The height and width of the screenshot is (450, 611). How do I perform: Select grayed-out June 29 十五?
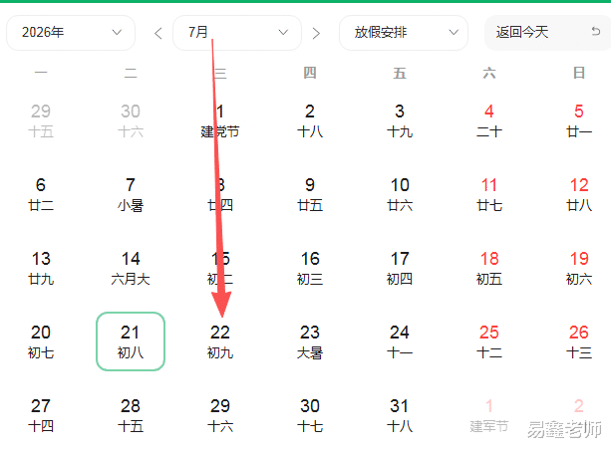(x=41, y=121)
